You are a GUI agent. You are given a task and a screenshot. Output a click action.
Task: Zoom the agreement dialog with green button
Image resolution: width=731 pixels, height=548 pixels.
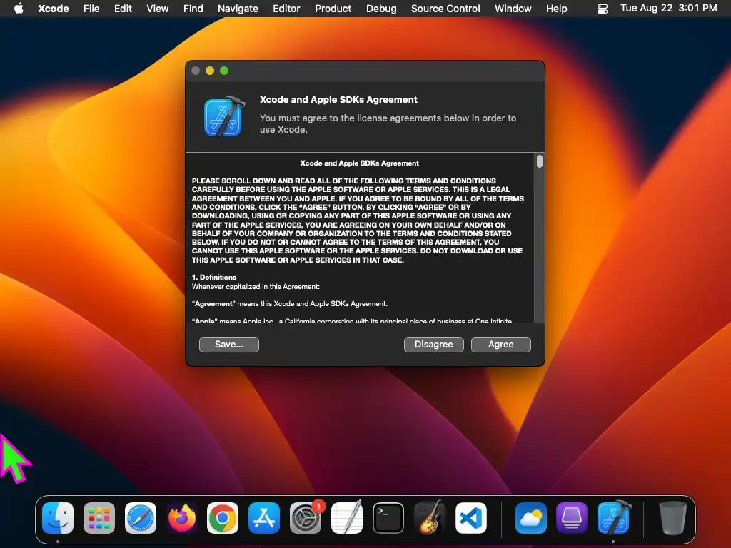pos(224,71)
